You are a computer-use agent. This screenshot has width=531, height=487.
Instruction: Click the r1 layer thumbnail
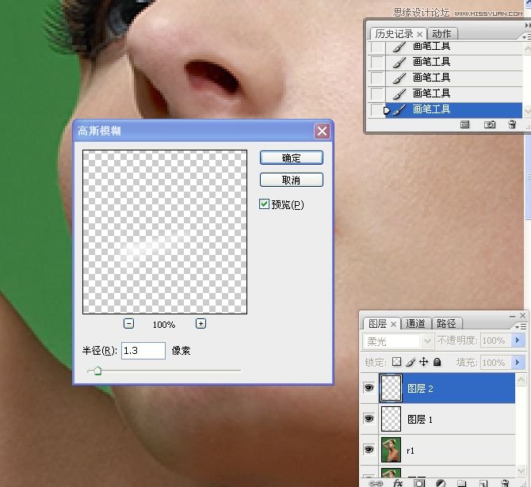pos(391,450)
